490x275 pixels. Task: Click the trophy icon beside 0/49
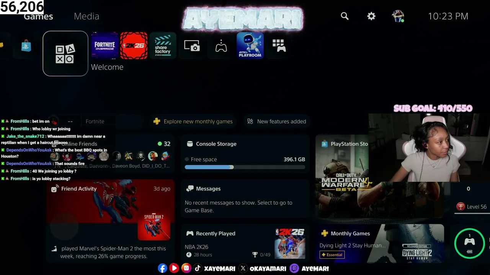[255, 255]
